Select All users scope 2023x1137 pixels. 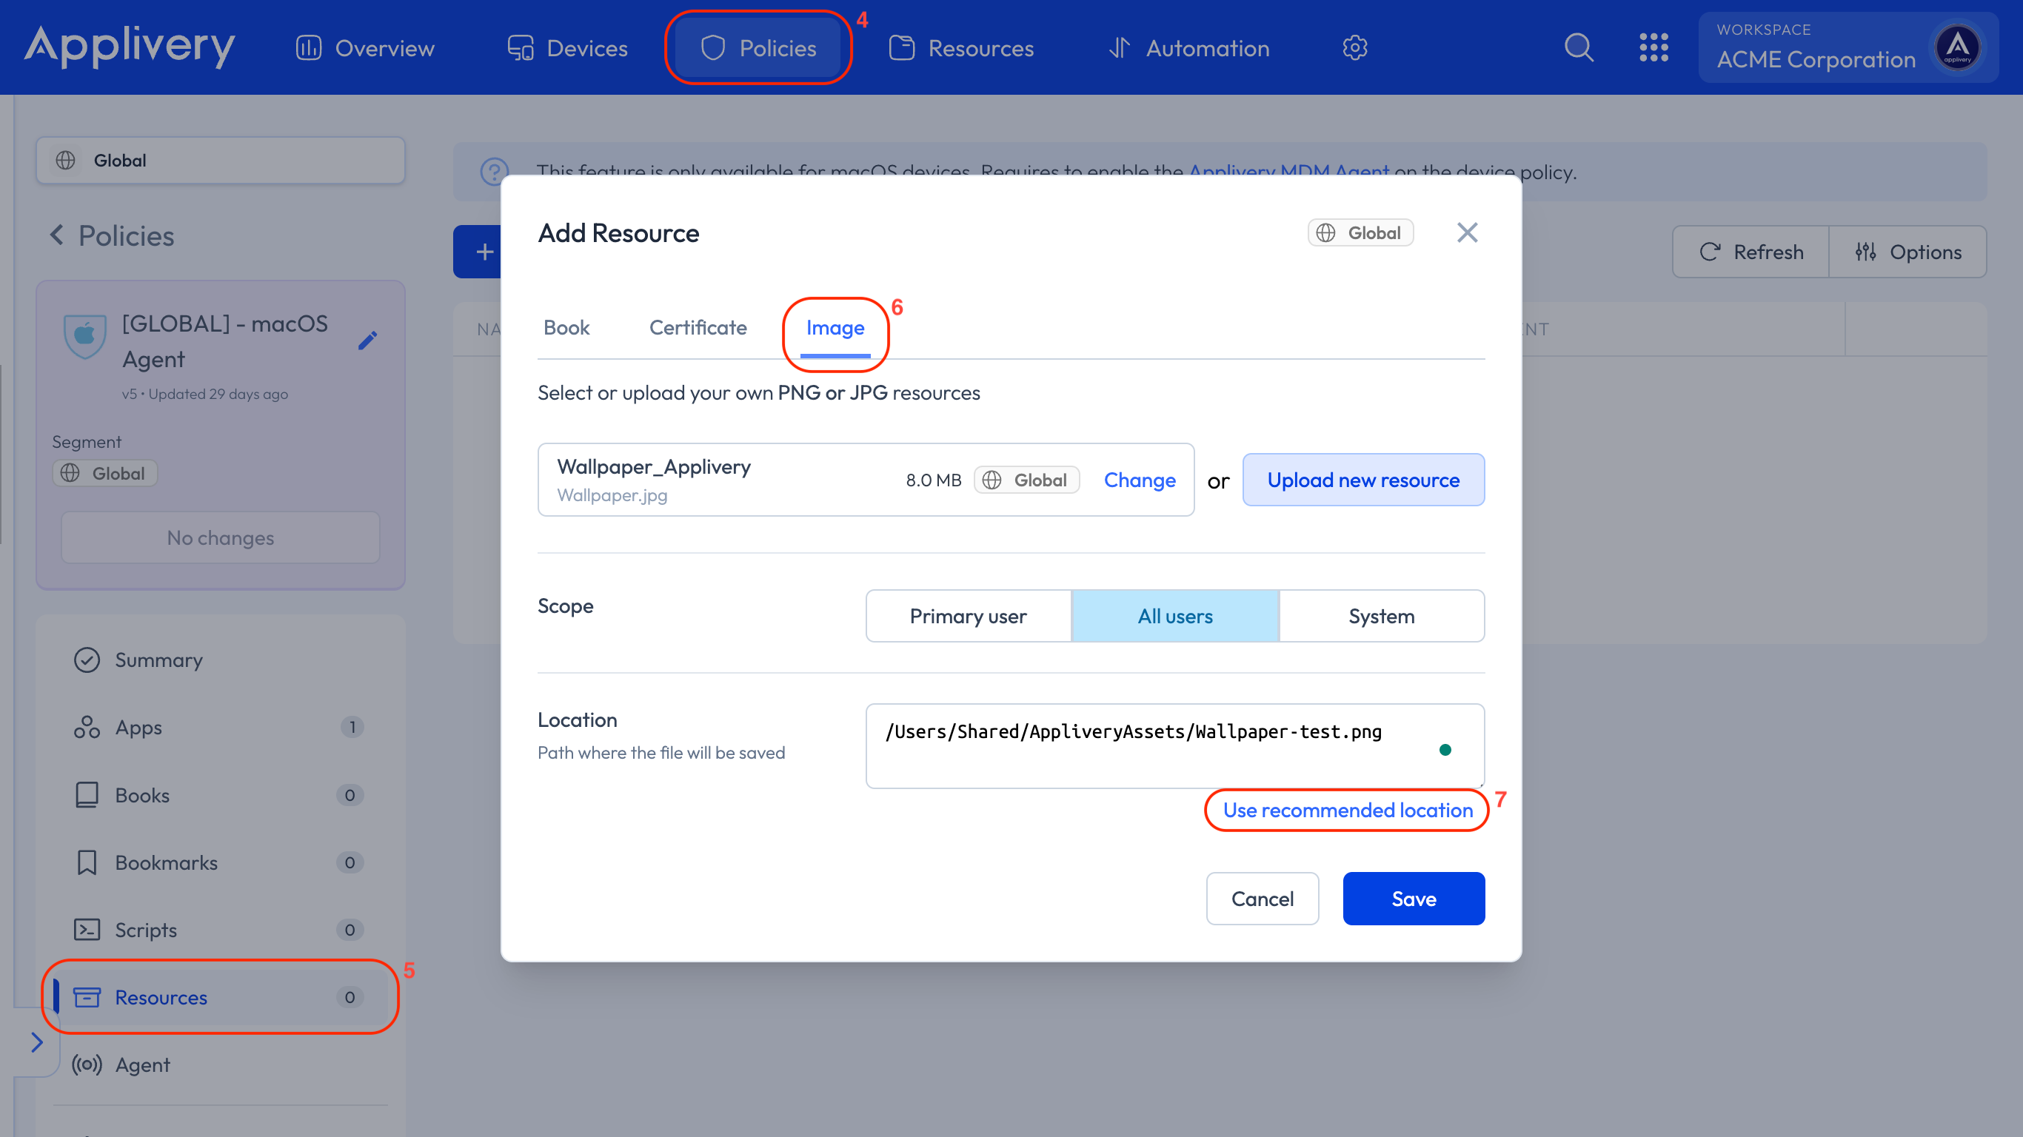click(x=1175, y=616)
